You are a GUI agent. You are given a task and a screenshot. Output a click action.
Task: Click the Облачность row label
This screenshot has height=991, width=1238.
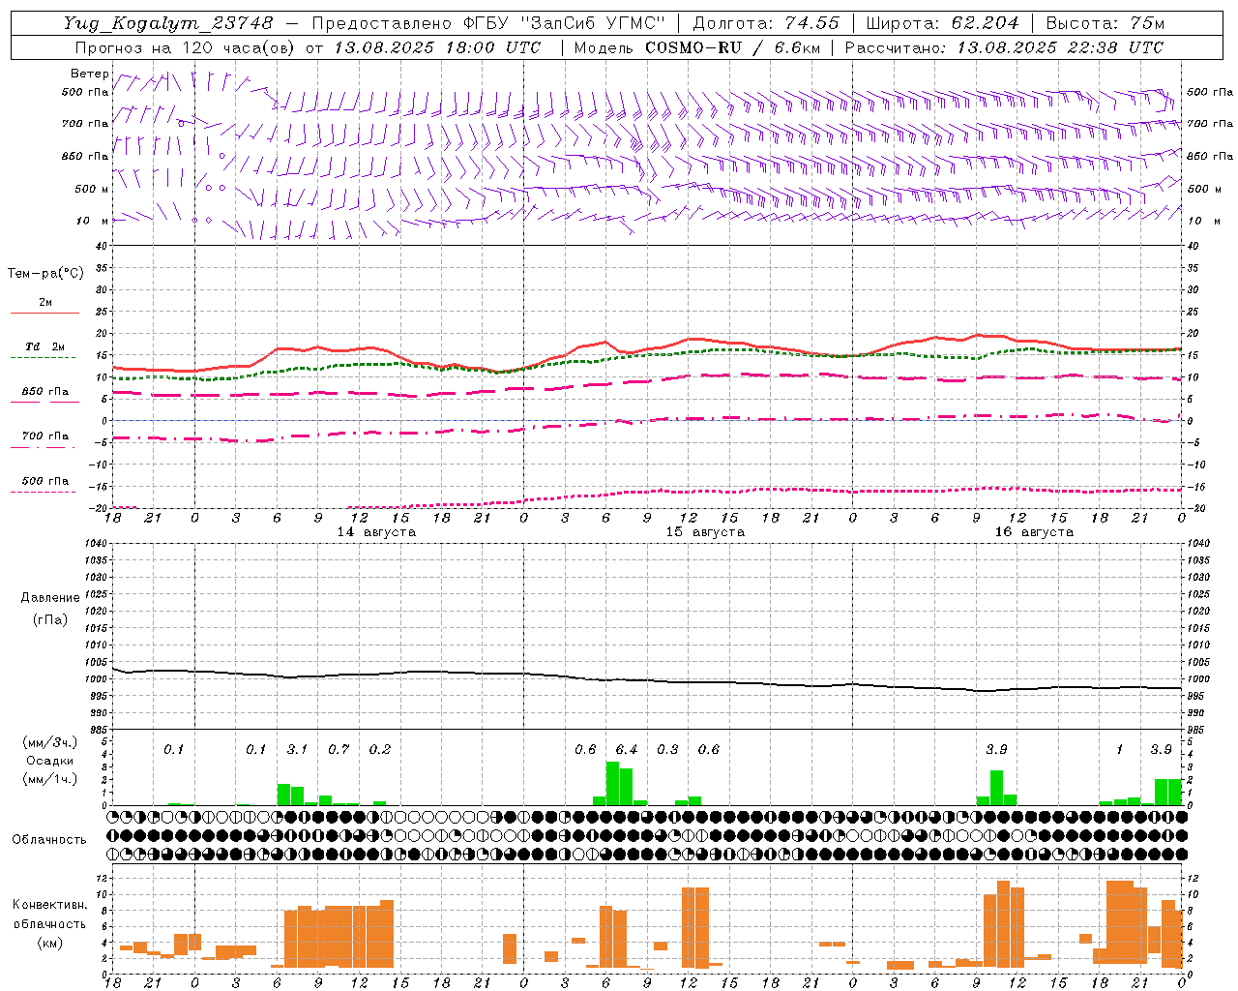(x=49, y=840)
